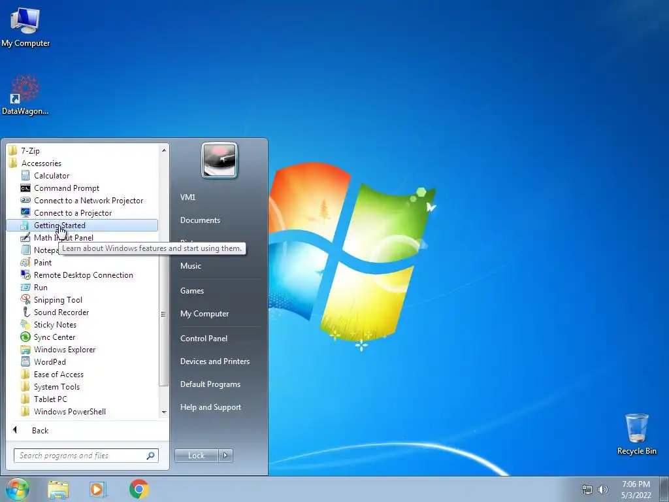Click the Run icon
Screen dimensions: 669x502
click(25, 288)
